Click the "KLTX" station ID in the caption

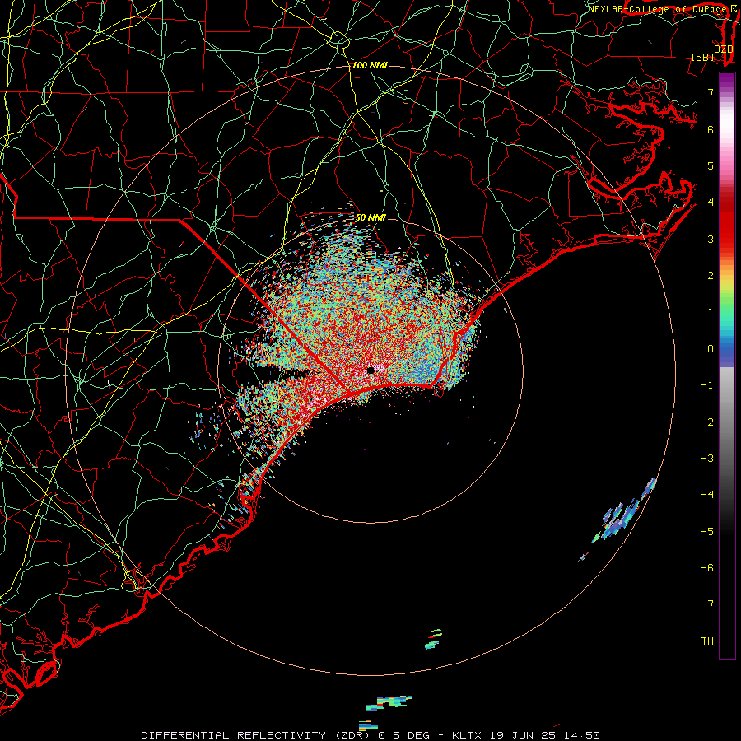pos(467,735)
